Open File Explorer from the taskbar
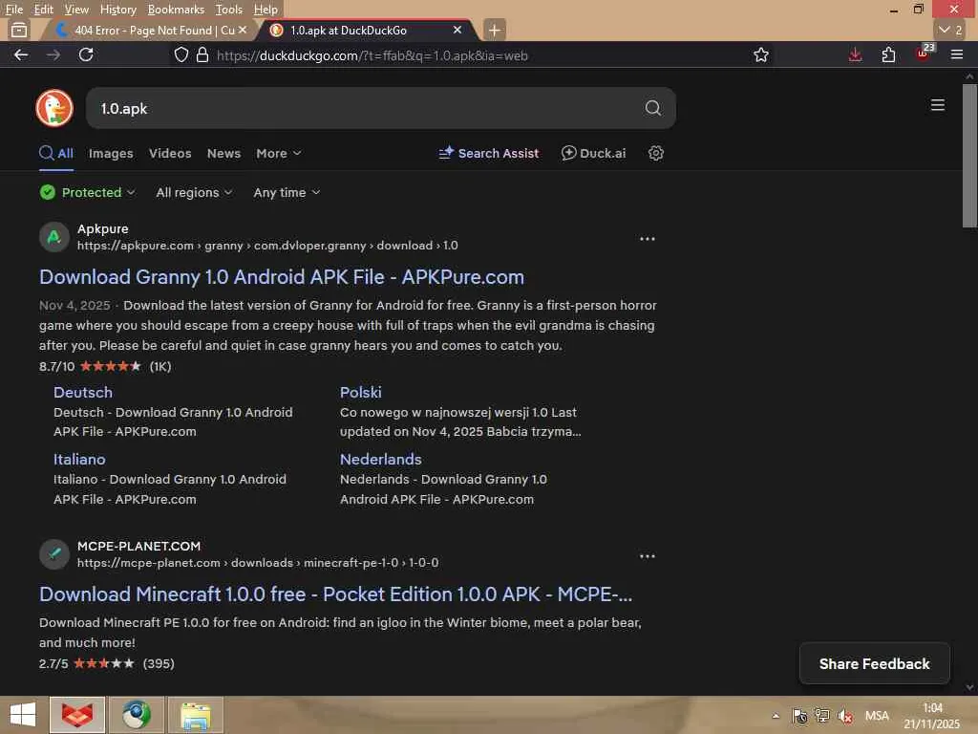Screen dimensions: 978x734 coord(195,715)
